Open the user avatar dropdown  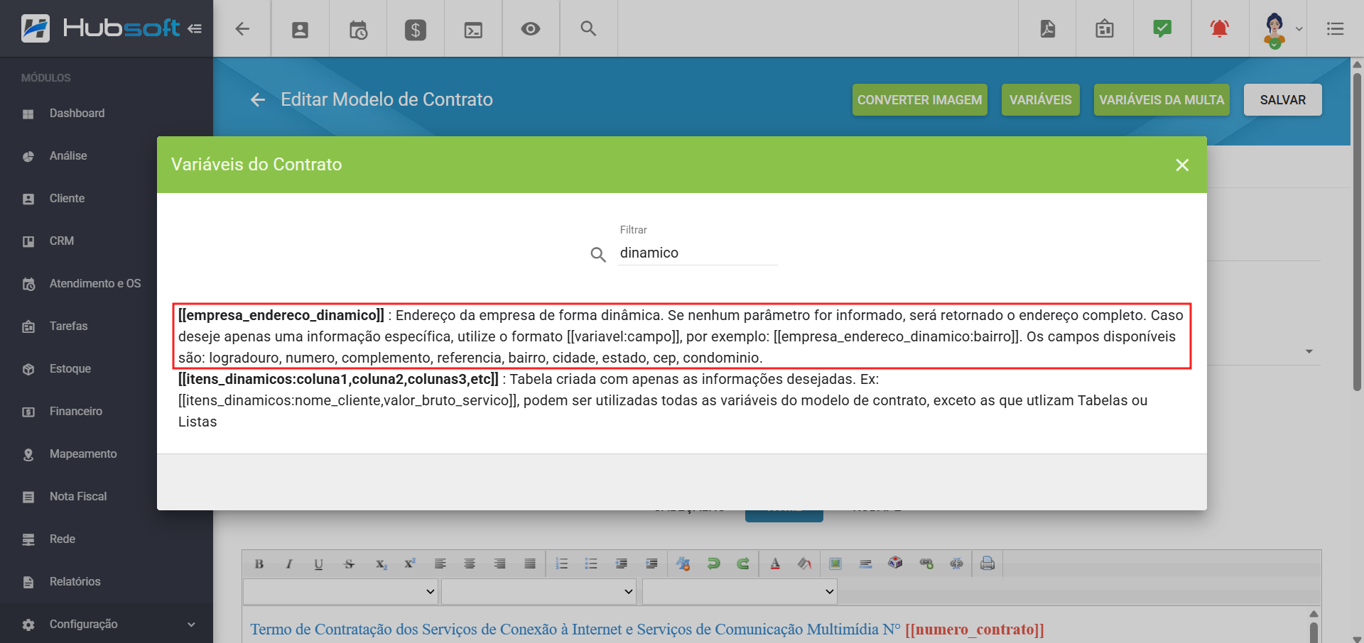[1282, 29]
